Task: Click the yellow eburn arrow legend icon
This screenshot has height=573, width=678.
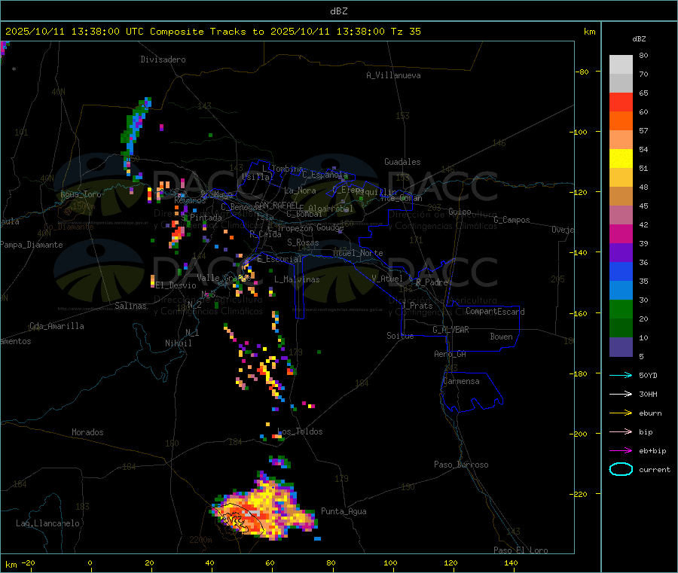Action: click(x=621, y=413)
